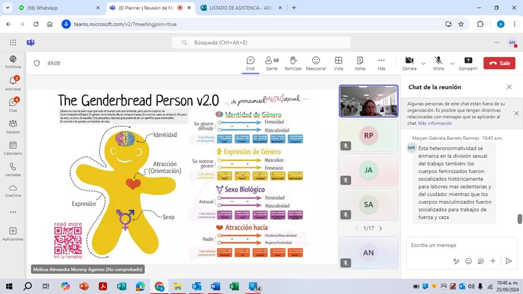The image size is (523, 294).
Task: Open the Chat section in the left sidebar
Action: 13,104
